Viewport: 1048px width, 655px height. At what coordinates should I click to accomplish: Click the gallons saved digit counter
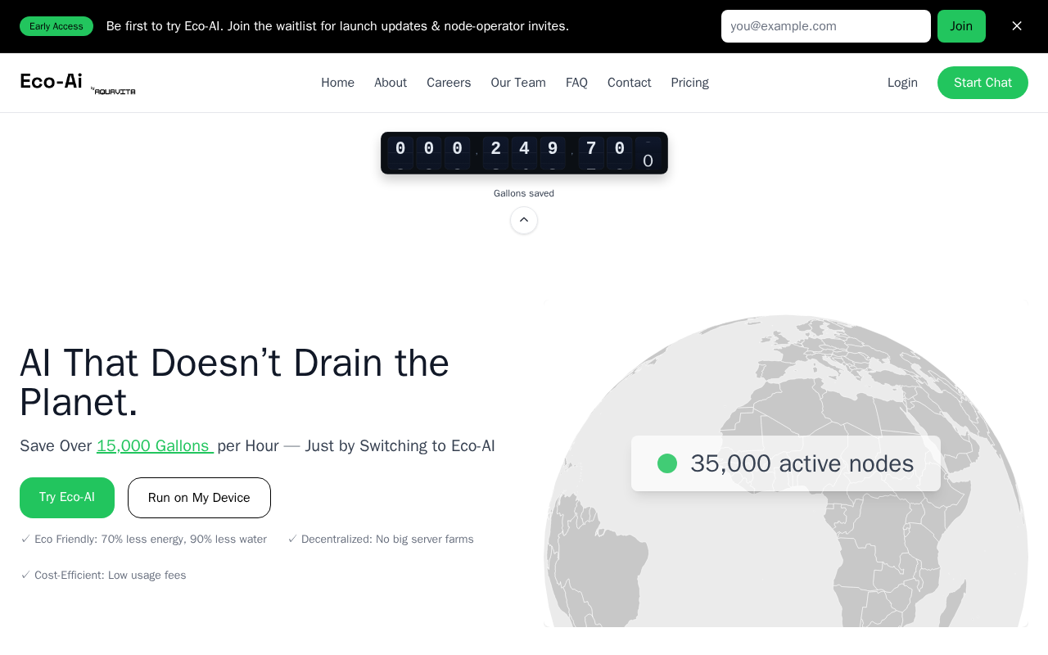coord(524,153)
